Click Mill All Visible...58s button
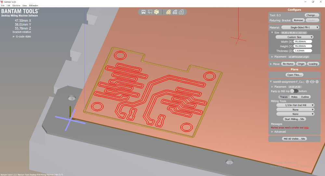The width and height of the screenshot is (325, 176). tap(294, 139)
